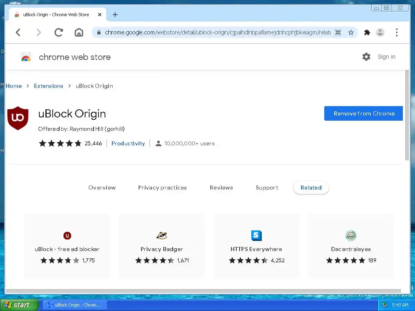Go to Home in the breadcrumb
Screen dimensions: 415x311
pyautogui.click(x=14, y=86)
